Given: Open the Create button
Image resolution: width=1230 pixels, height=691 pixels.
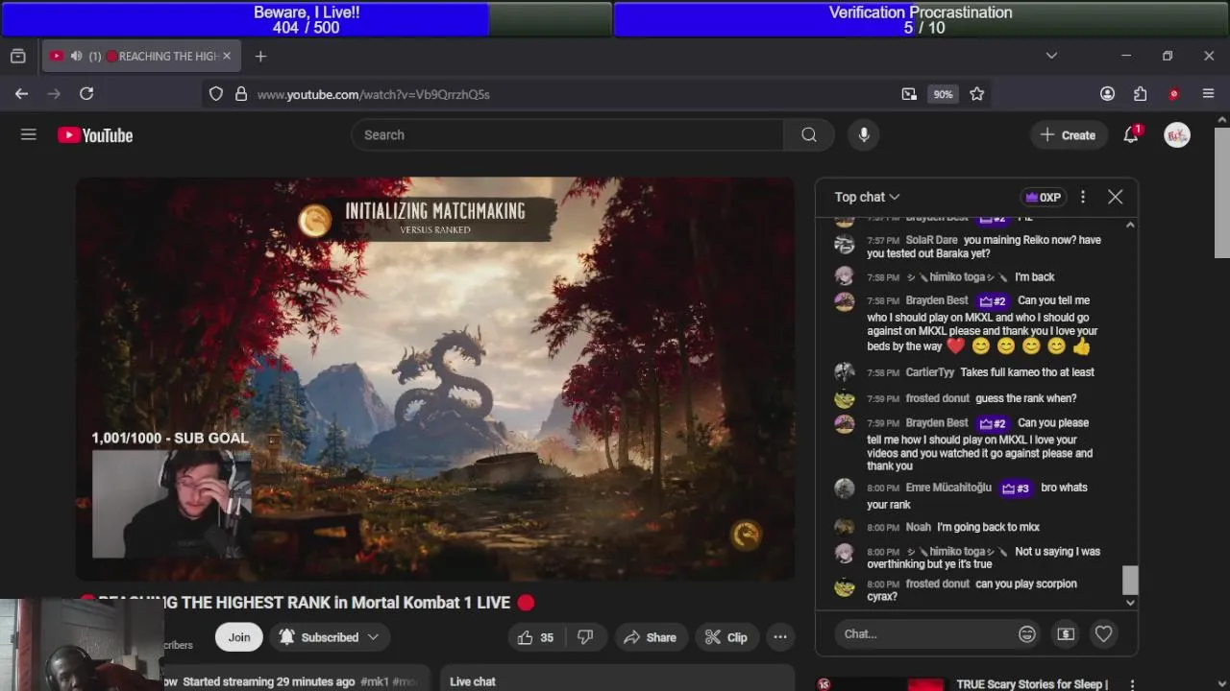Looking at the screenshot, I should click(x=1068, y=135).
